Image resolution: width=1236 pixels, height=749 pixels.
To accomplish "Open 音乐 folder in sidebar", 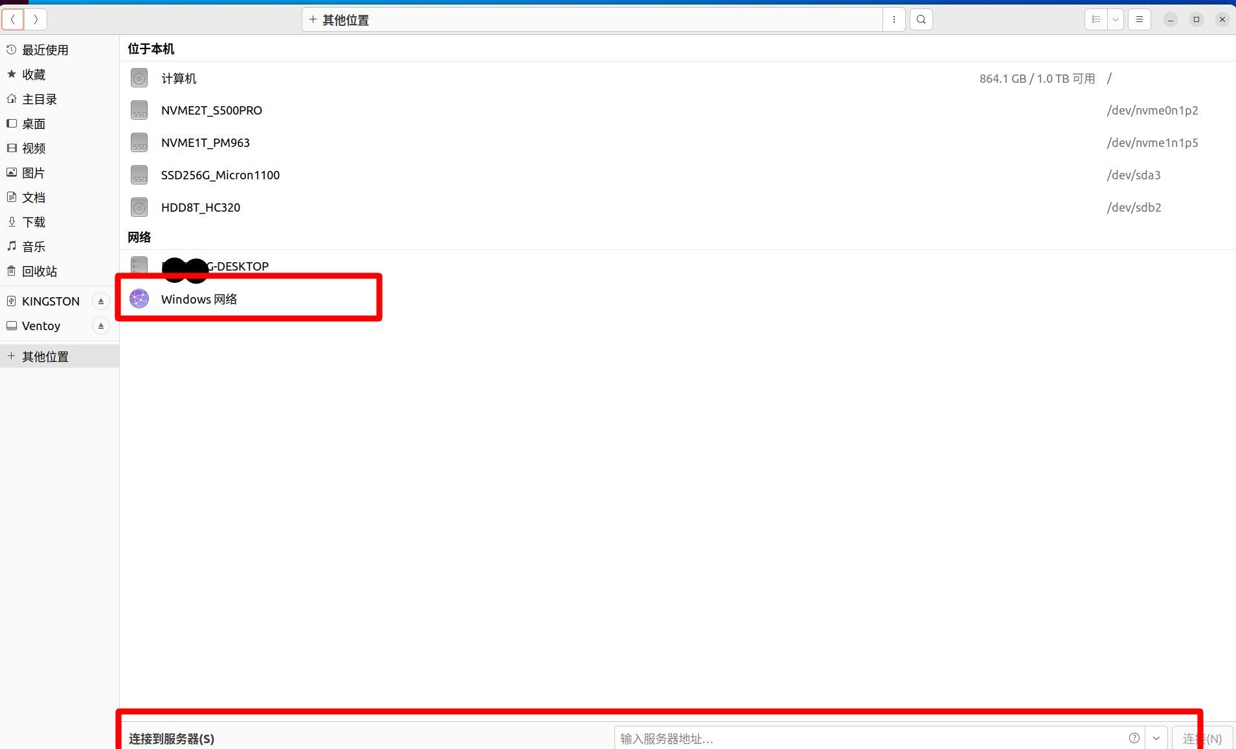I will pos(60,247).
